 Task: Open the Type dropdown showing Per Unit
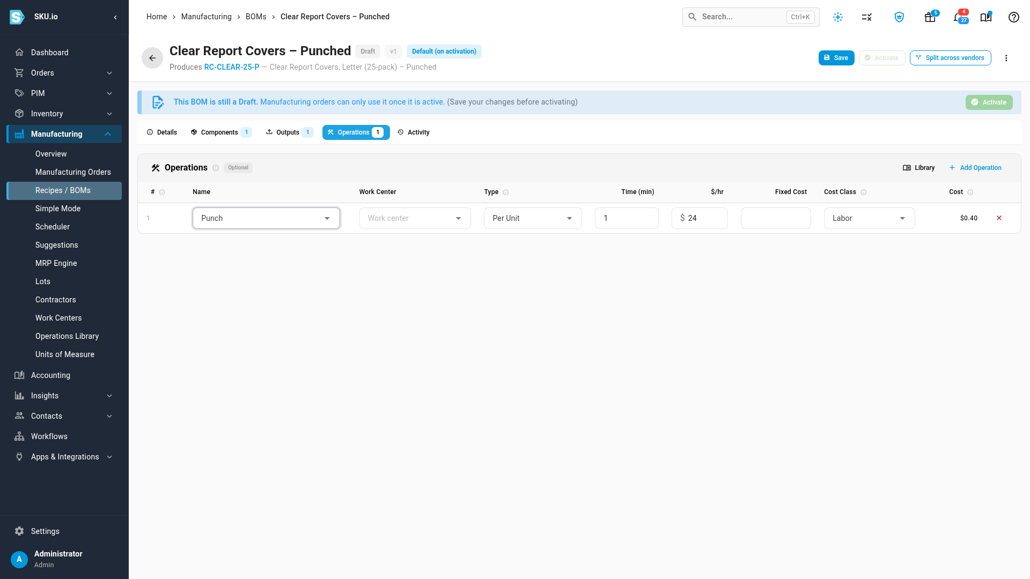tap(533, 218)
